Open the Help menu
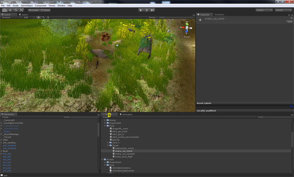 click(70, 5)
